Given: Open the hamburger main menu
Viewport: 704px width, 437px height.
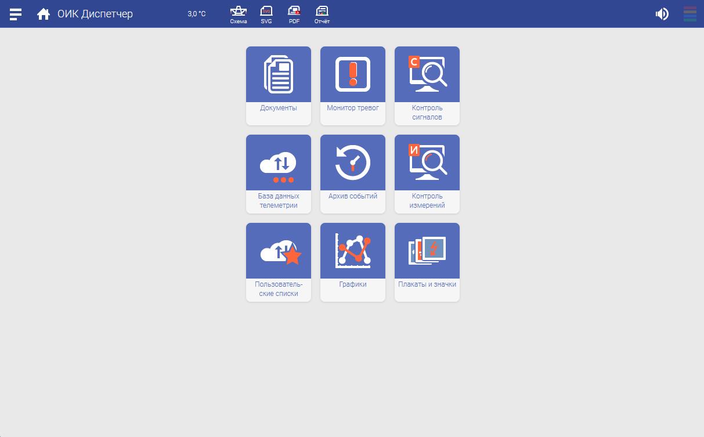Looking at the screenshot, I should [x=16, y=14].
